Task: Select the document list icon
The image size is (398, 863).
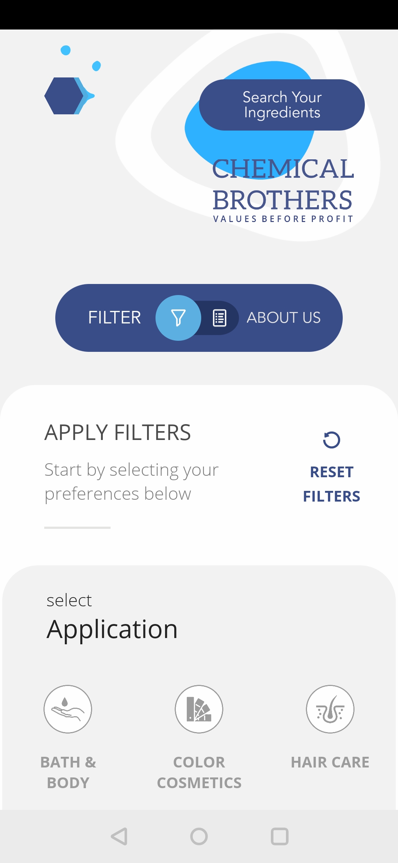Action: 220,318
